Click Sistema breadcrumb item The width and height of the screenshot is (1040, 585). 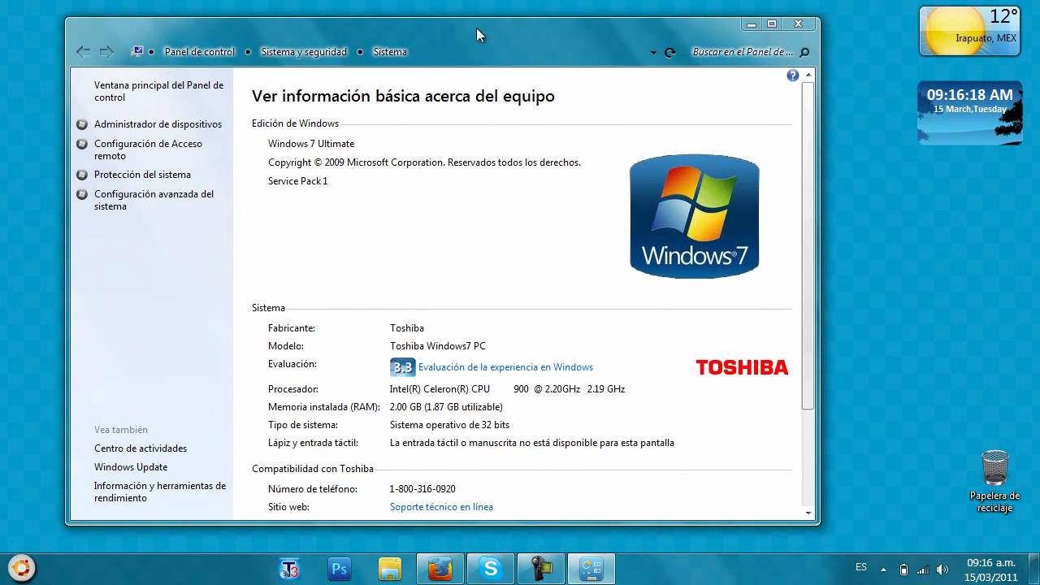point(390,52)
